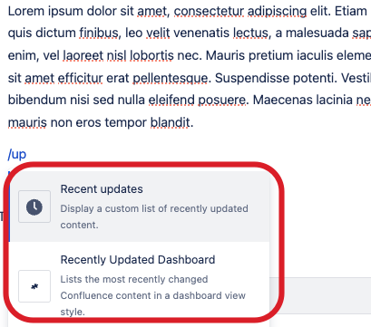
Task: Click the blue /up slash command text
Action: [x=17, y=154]
